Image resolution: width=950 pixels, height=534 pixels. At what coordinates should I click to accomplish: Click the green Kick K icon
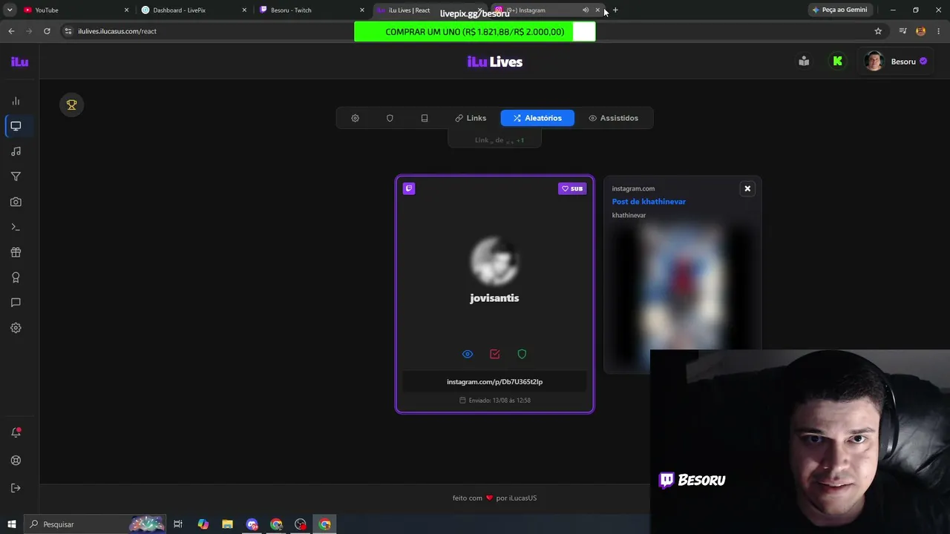[838, 62]
